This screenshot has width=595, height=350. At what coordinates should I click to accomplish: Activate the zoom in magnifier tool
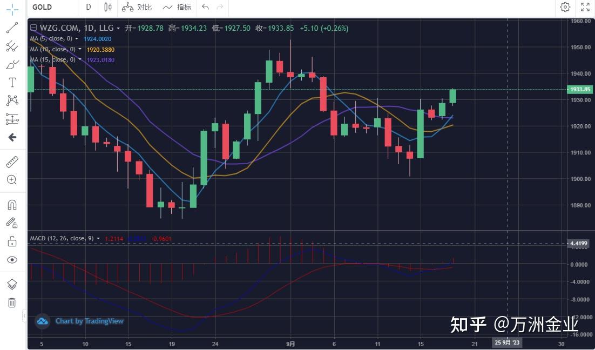[12, 180]
